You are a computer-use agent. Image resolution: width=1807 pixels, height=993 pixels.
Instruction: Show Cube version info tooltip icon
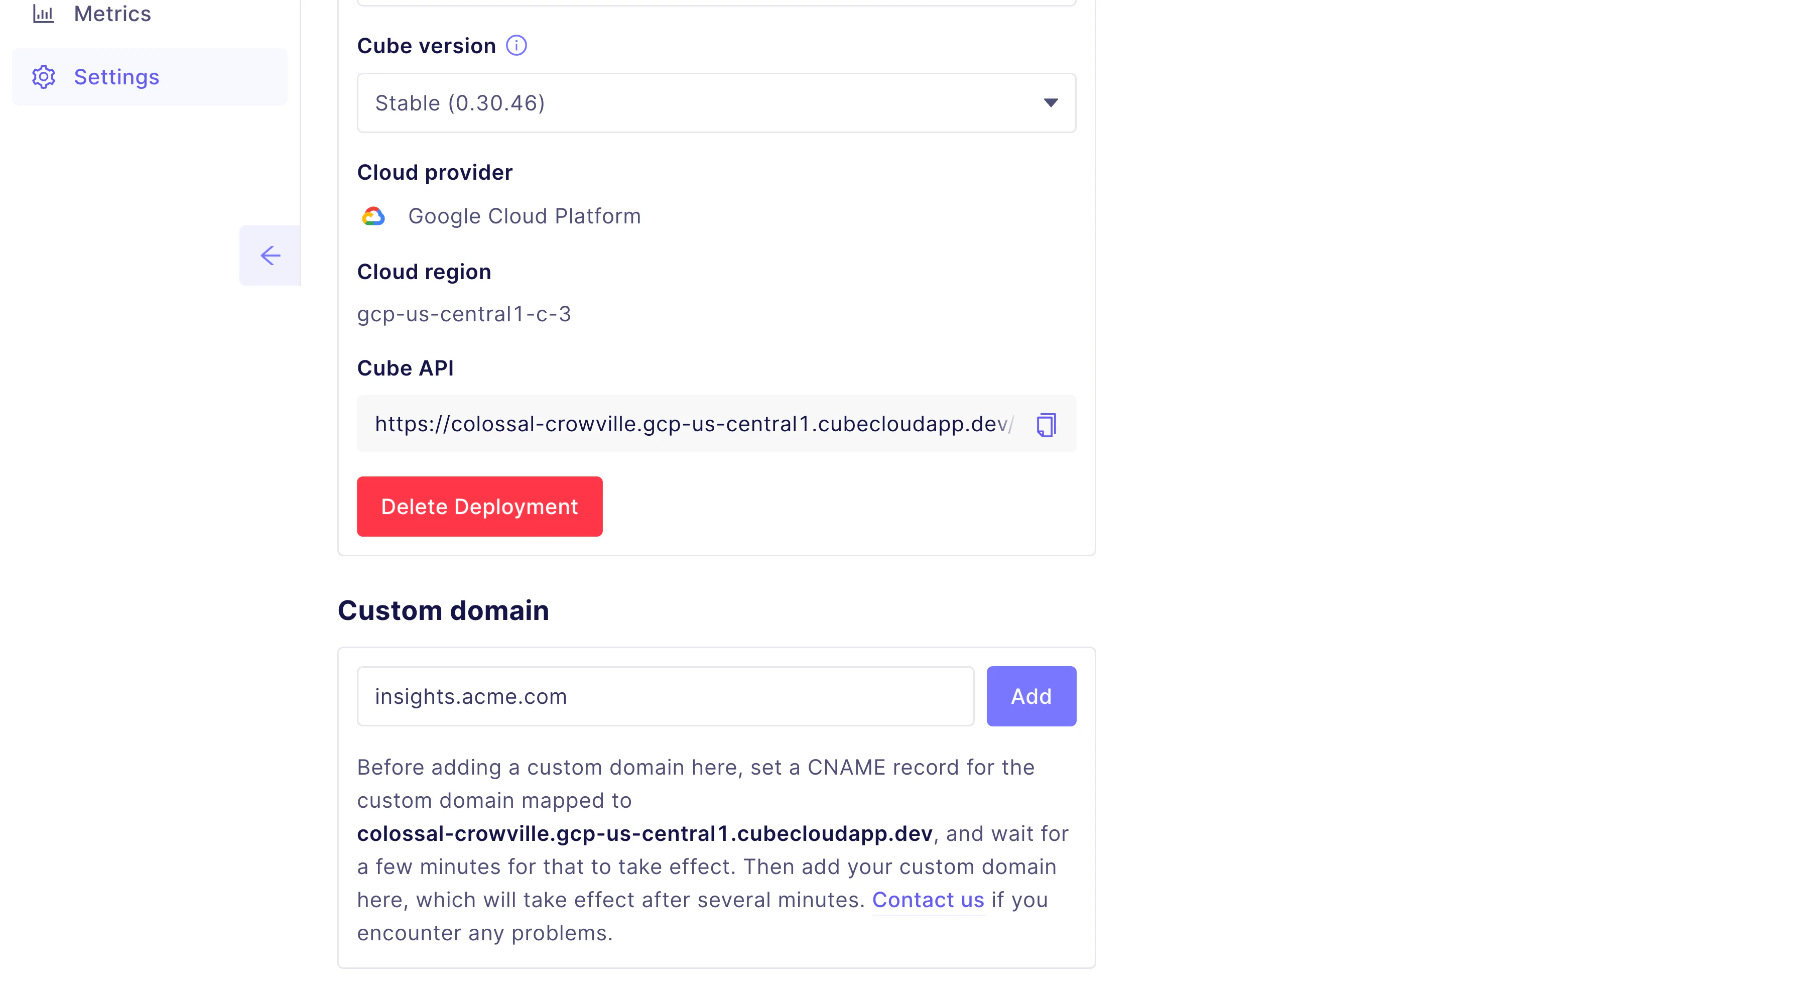pos(517,46)
